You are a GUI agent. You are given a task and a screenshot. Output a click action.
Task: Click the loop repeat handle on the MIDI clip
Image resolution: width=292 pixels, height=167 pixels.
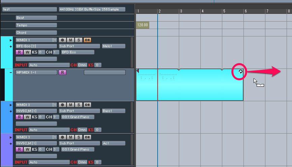pyautogui.click(x=240, y=72)
